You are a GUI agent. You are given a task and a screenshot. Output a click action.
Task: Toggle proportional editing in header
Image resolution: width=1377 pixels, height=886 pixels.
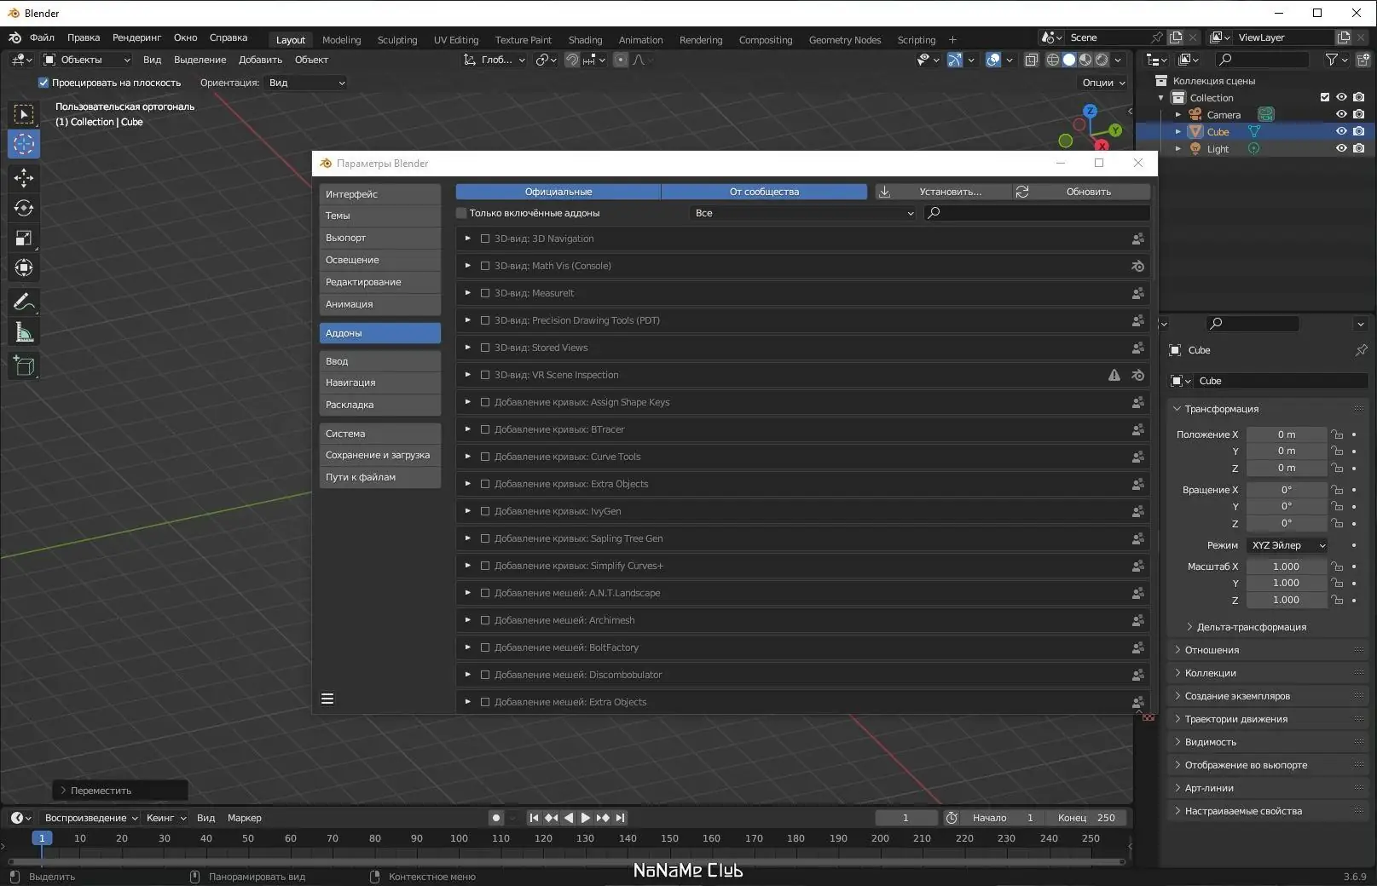[621, 60]
